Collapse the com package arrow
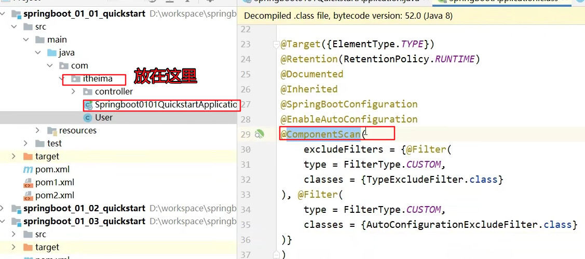585x259 pixels. coord(50,66)
